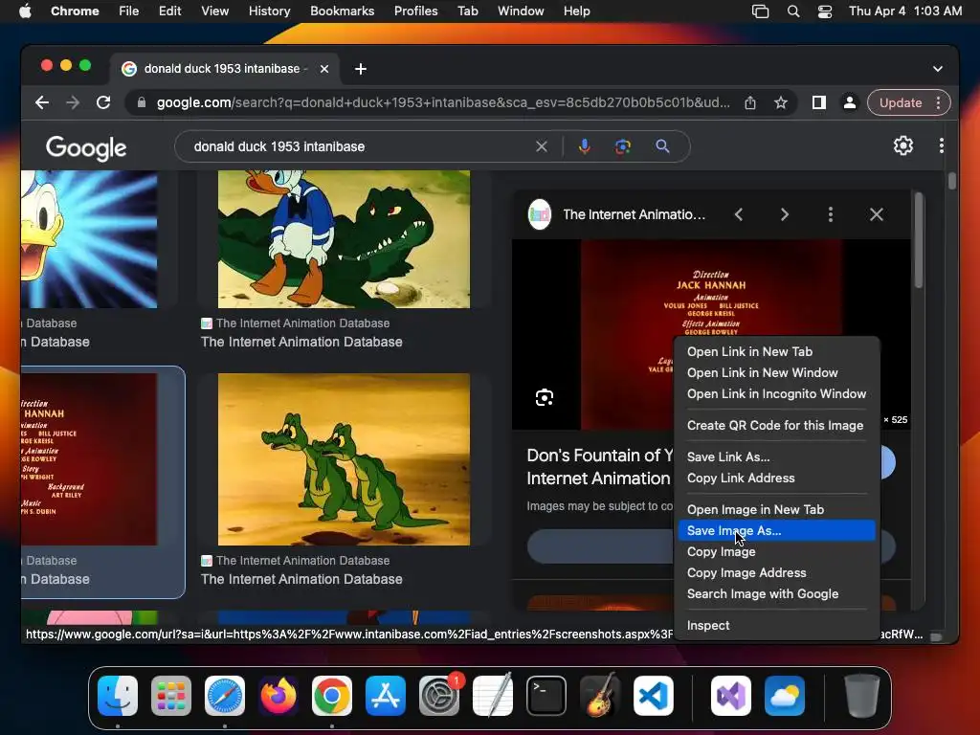The height and width of the screenshot is (735, 980).
Task: Search by image with Google Lens icon
Action: 622,146
